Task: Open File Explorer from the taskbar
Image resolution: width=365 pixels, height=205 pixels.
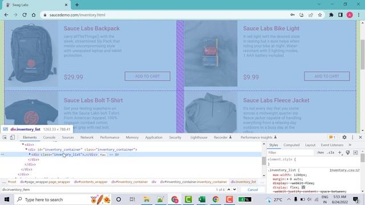Action: [147, 199]
